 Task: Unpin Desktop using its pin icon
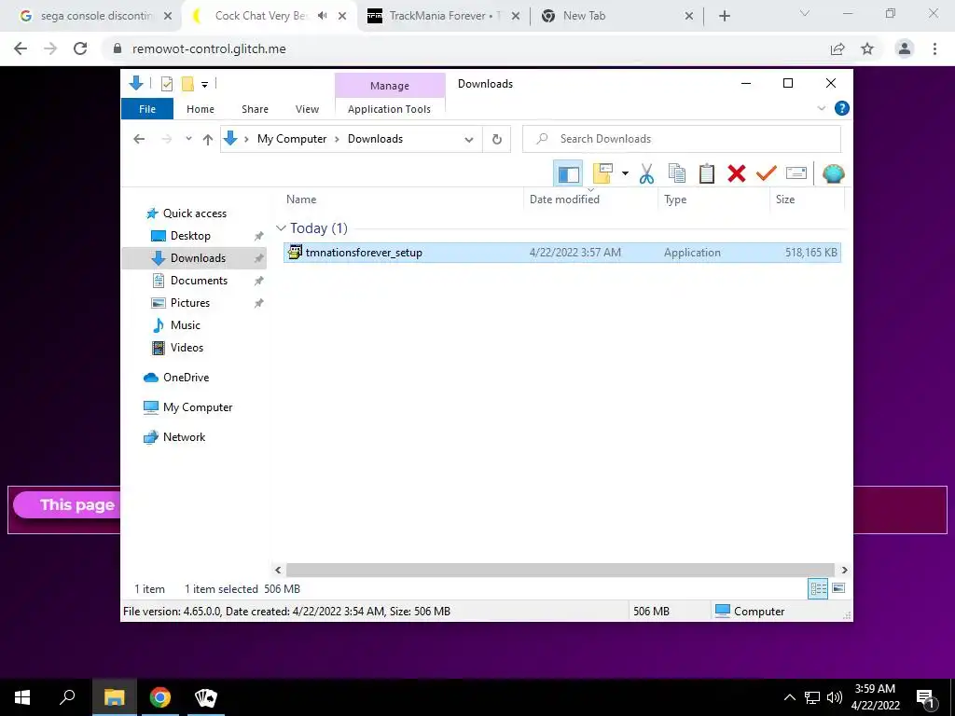point(259,236)
